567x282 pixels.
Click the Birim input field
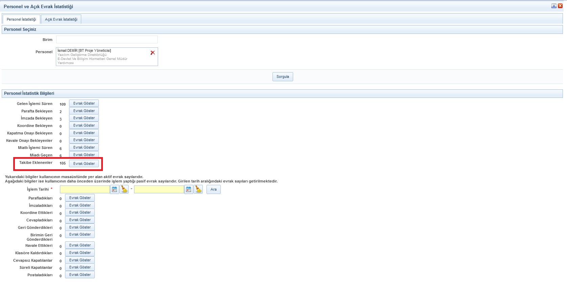point(107,40)
